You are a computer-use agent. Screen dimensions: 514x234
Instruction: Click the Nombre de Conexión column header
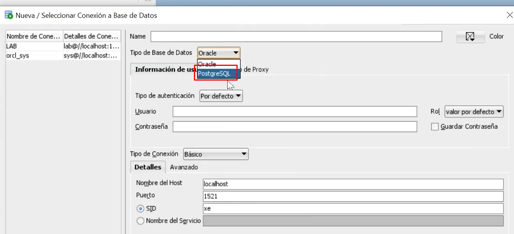tap(34, 36)
